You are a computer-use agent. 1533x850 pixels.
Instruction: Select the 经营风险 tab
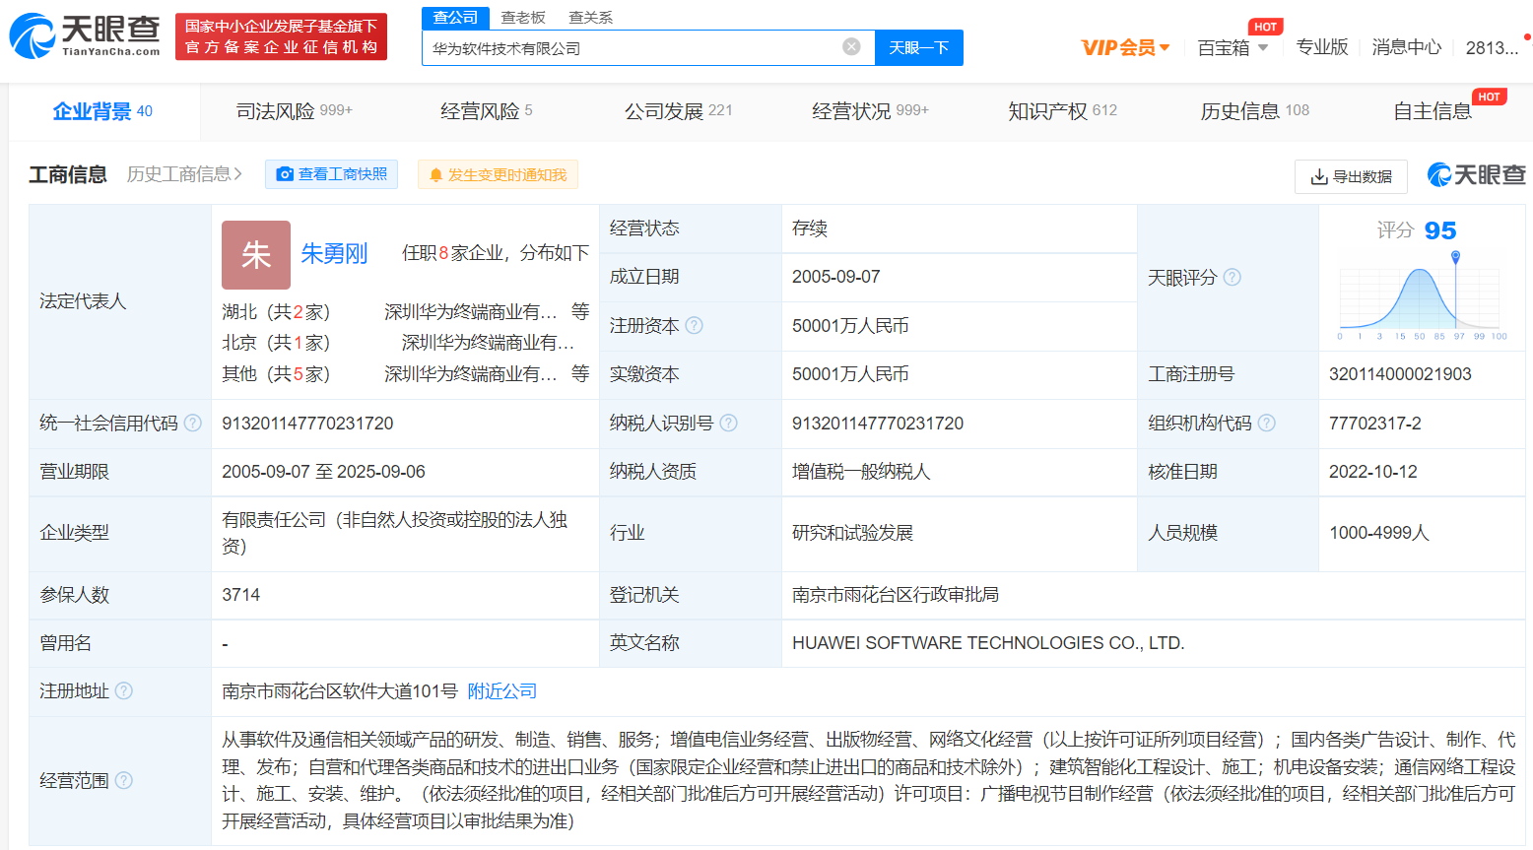point(486,111)
